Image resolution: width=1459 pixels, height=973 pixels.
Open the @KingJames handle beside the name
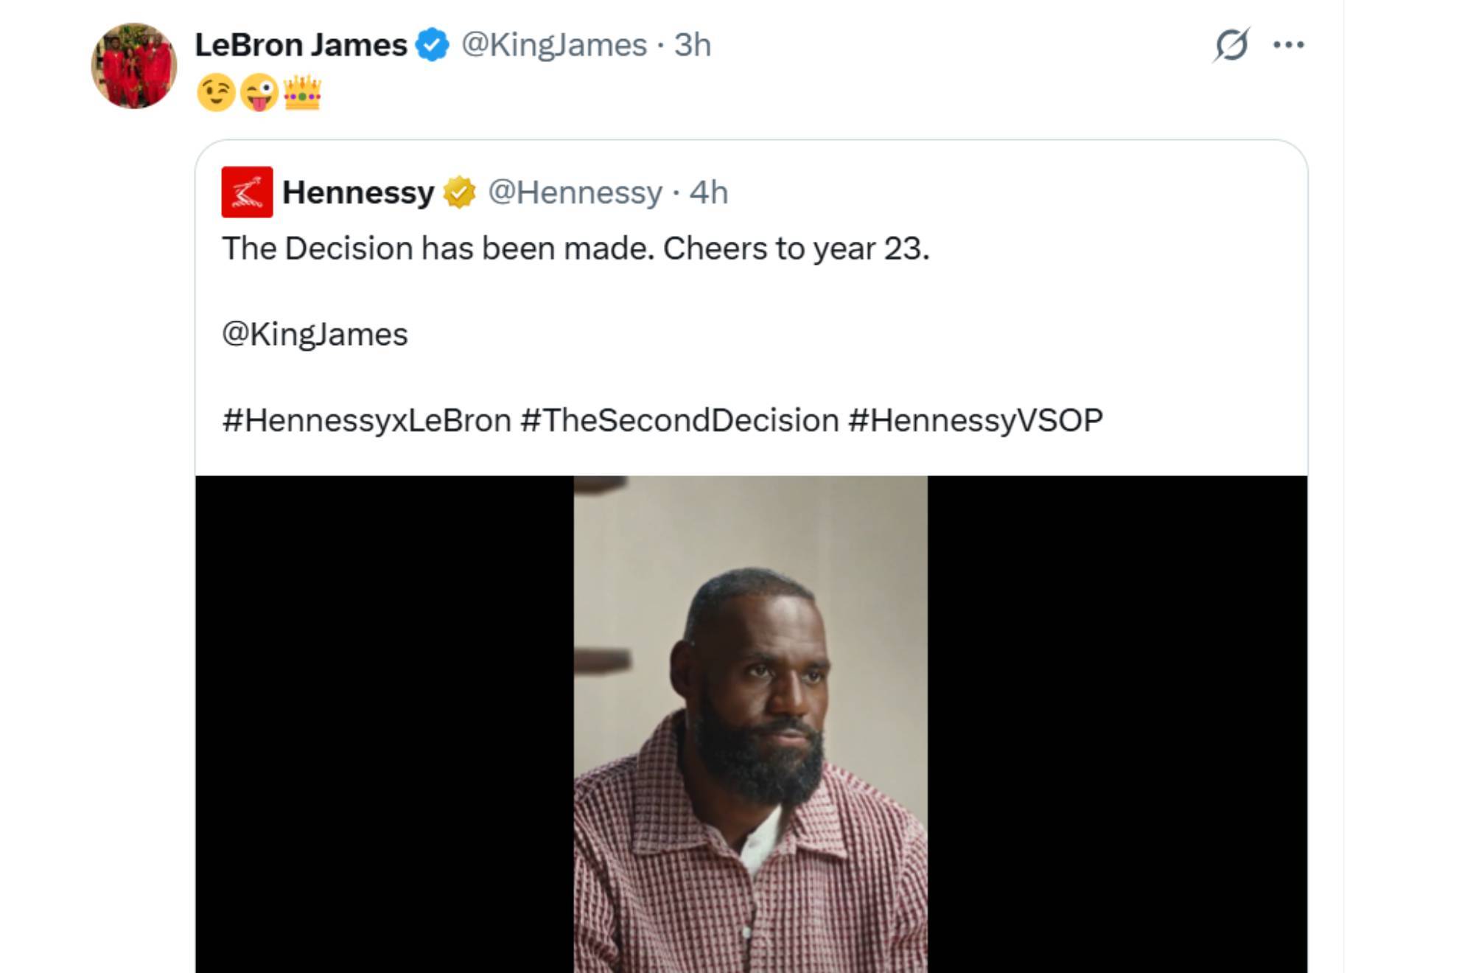tap(553, 45)
